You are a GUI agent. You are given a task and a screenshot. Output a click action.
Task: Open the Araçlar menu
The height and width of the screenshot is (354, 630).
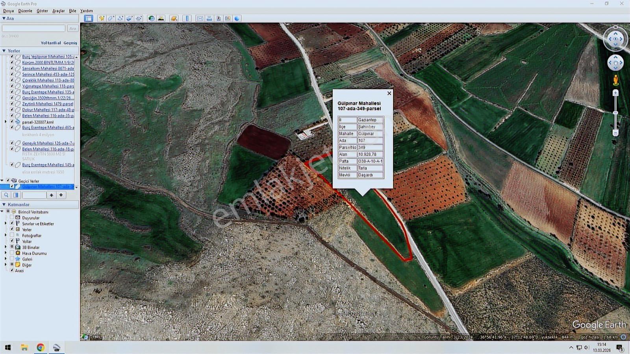58,11
